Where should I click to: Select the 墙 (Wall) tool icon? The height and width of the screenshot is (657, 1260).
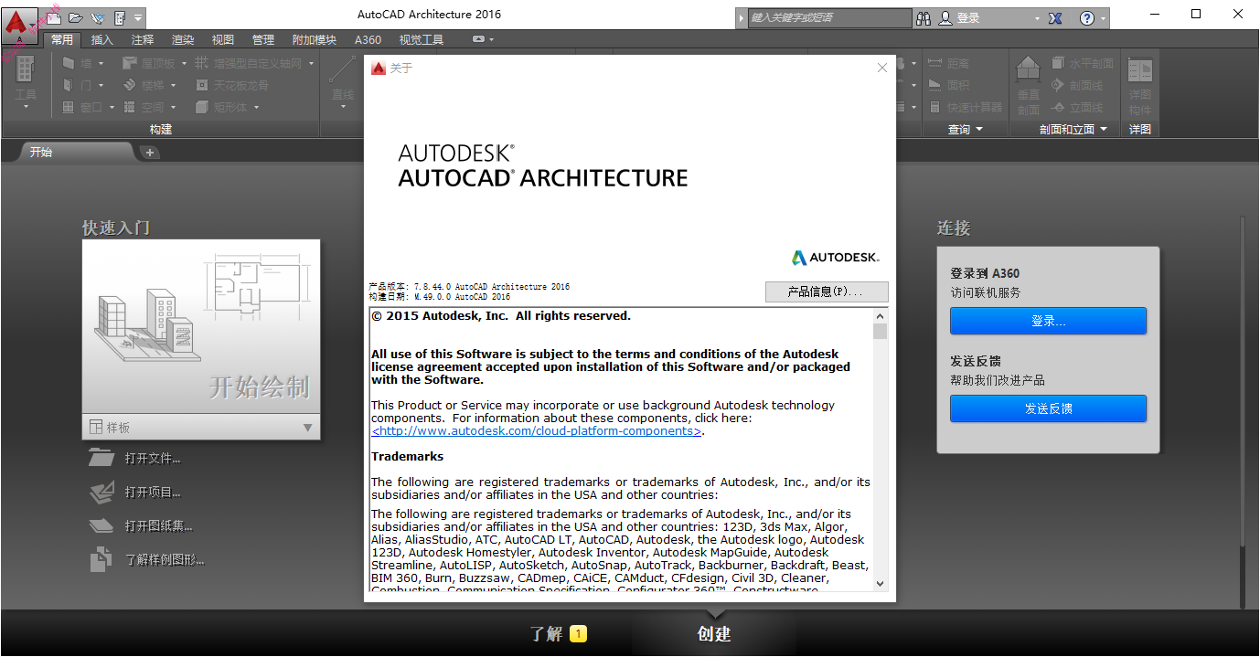[69, 63]
